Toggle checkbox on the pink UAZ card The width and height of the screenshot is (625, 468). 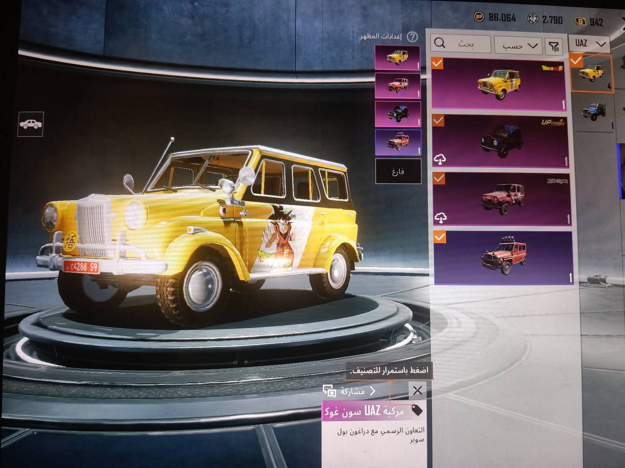pos(439,178)
